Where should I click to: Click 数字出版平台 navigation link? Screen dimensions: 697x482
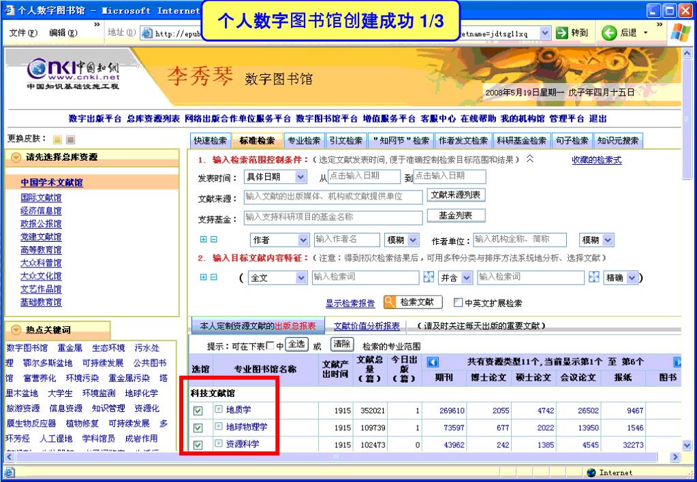click(95, 118)
